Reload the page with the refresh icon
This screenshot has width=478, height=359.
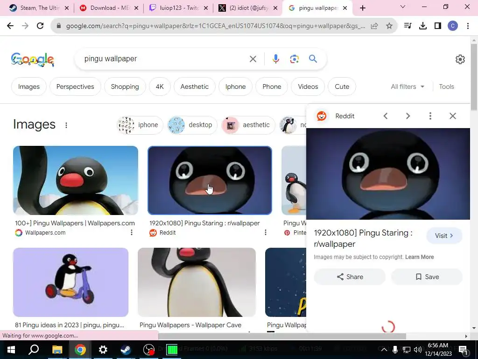click(x=40, y=26)
